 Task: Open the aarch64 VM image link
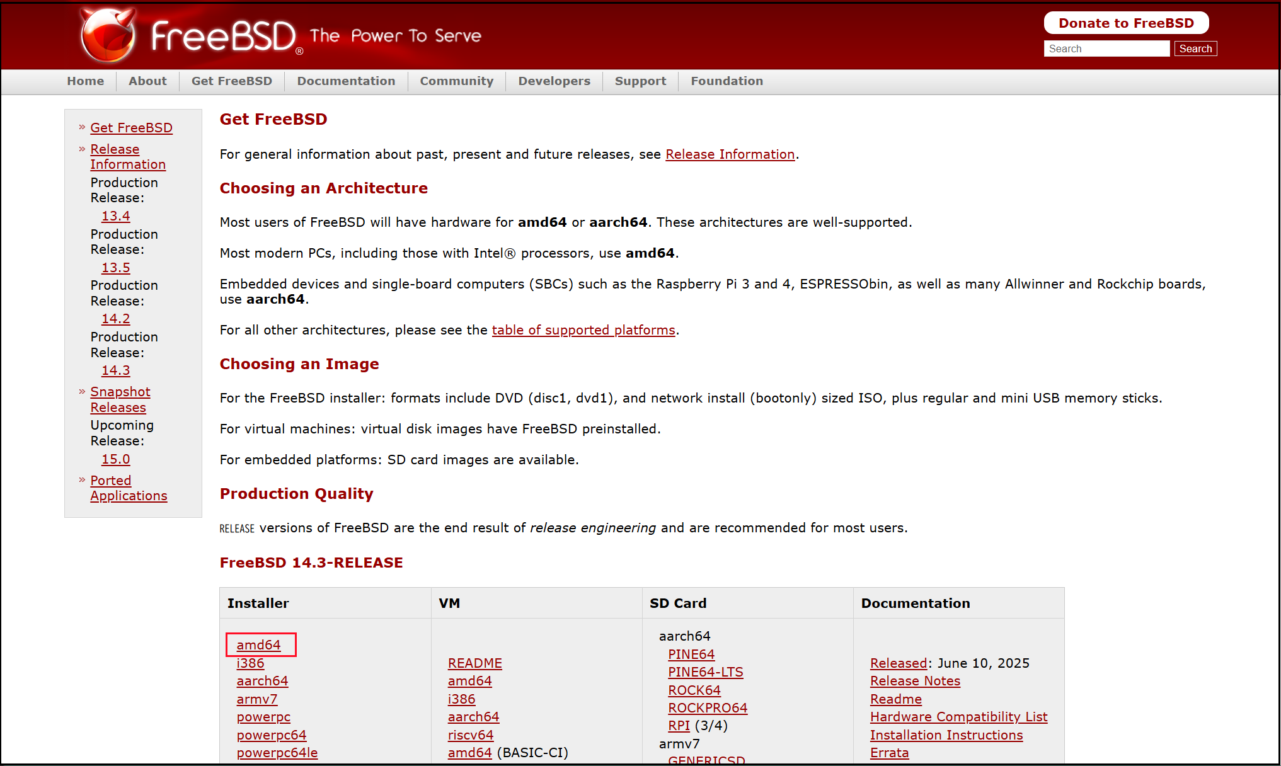(x=473, y=717)
